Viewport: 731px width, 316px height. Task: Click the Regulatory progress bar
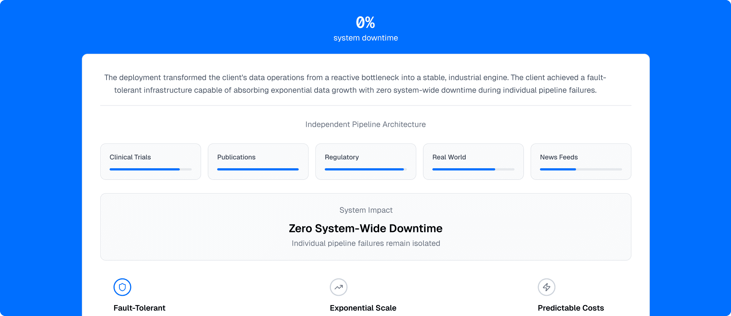pyautogui.click(x=365, y=169)
